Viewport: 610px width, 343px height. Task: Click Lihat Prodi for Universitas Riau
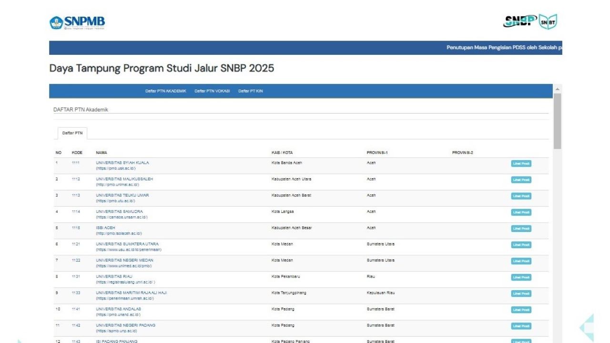click(x=521, y=277)
